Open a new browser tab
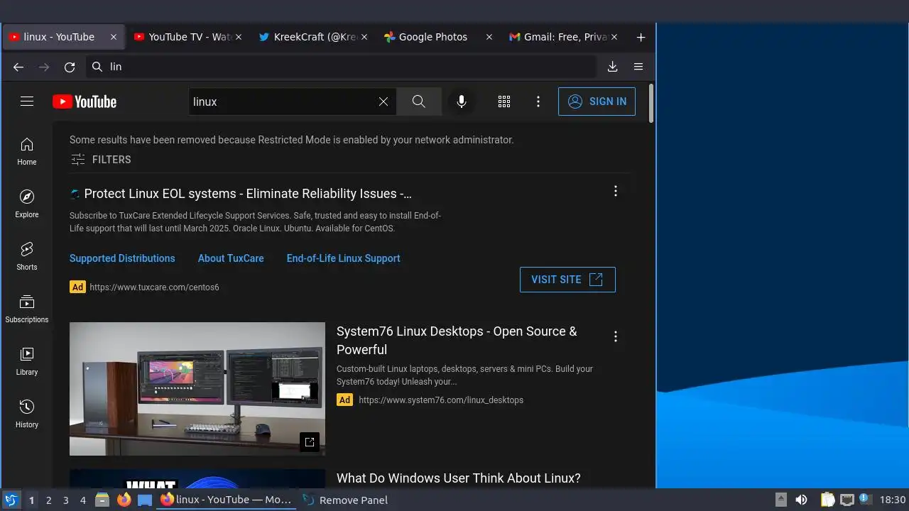 [641, 38]
